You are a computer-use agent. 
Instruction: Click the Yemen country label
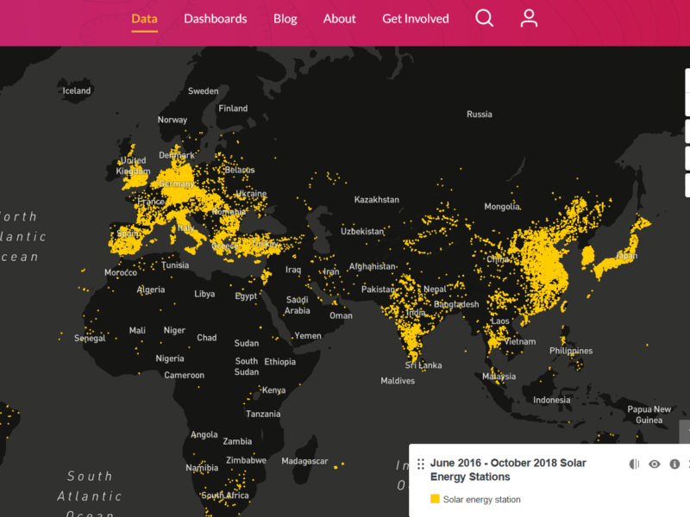point(308,336)
